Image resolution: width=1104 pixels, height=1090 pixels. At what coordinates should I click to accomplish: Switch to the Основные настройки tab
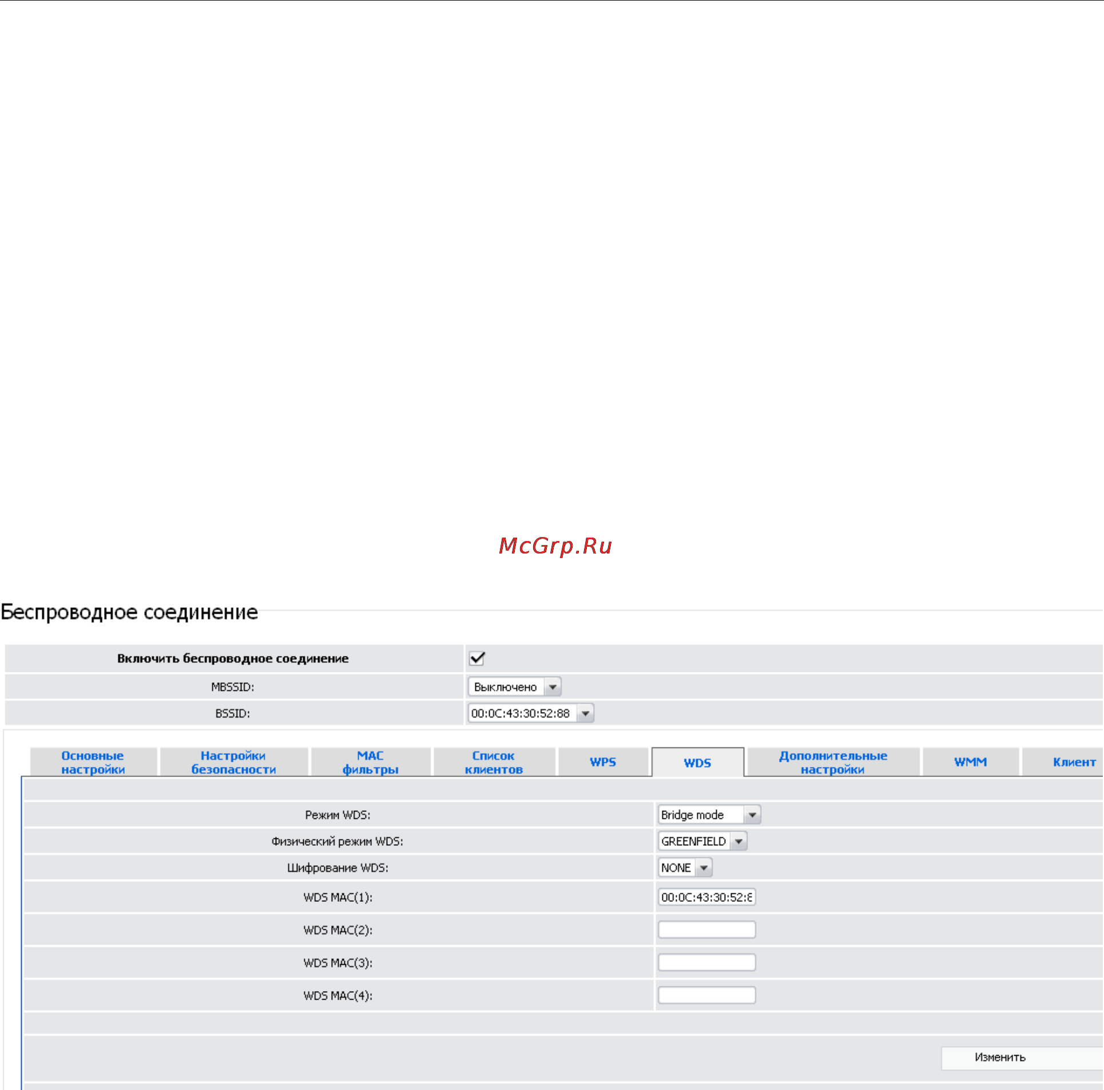pyautogui.click(x=93, y=762)
